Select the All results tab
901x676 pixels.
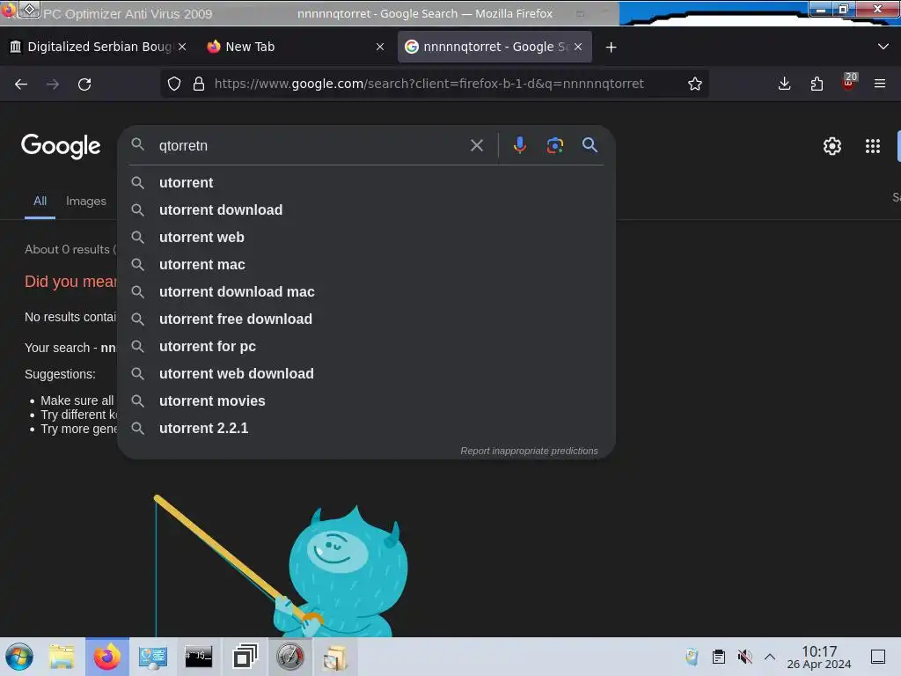coord(40,202)
